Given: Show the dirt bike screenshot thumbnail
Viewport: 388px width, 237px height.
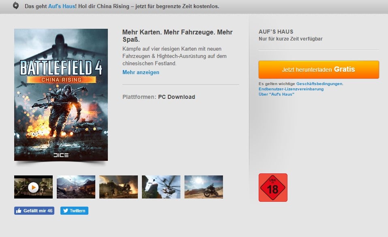Looking at the screenshot, I should tap(204, 187).
